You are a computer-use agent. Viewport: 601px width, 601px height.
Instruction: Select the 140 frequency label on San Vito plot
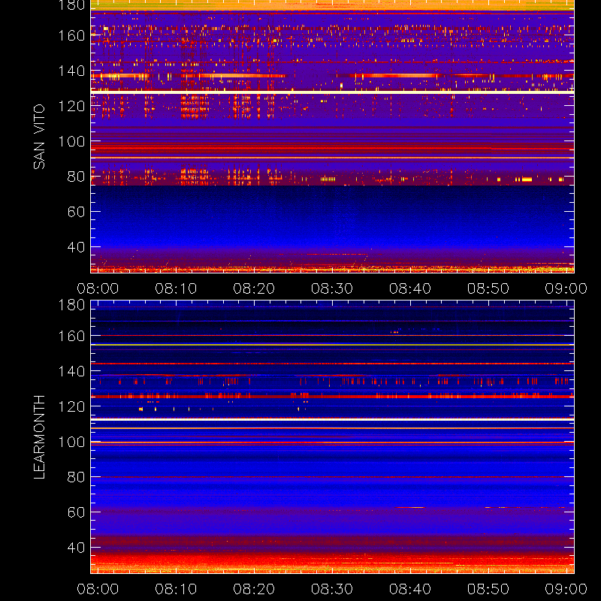click(x=71, y=71)
